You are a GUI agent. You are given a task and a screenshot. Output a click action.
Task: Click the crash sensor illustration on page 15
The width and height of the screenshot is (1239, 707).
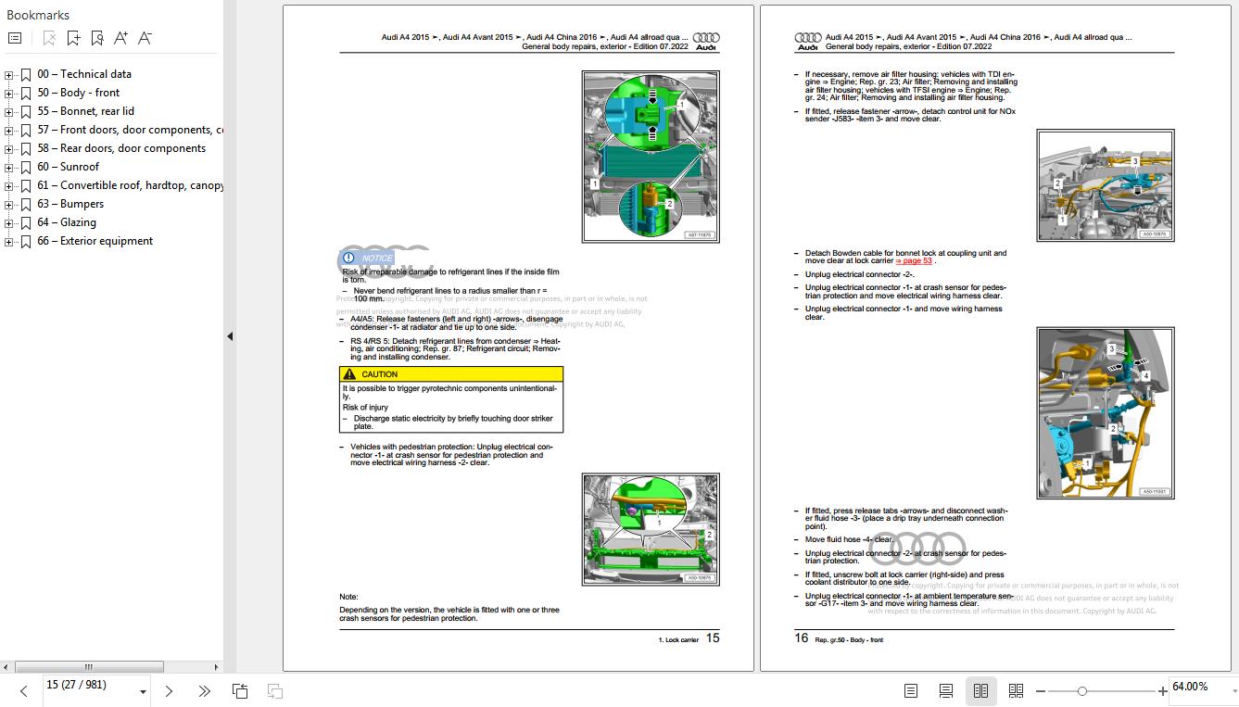pyautogui.click(x=651, y=529)
